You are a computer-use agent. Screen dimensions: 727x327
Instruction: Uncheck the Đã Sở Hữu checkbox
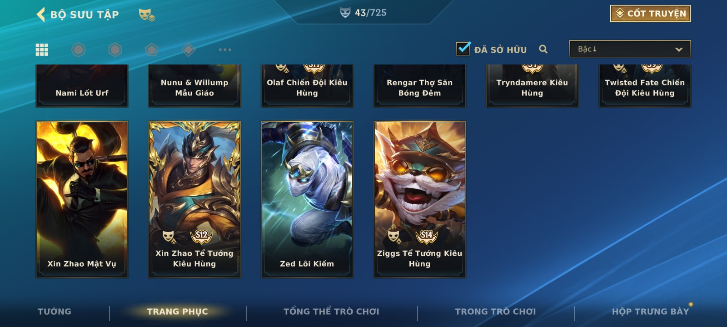point(463,48)
